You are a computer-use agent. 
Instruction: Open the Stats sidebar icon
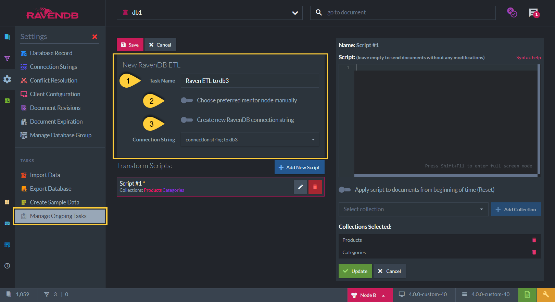7,101
